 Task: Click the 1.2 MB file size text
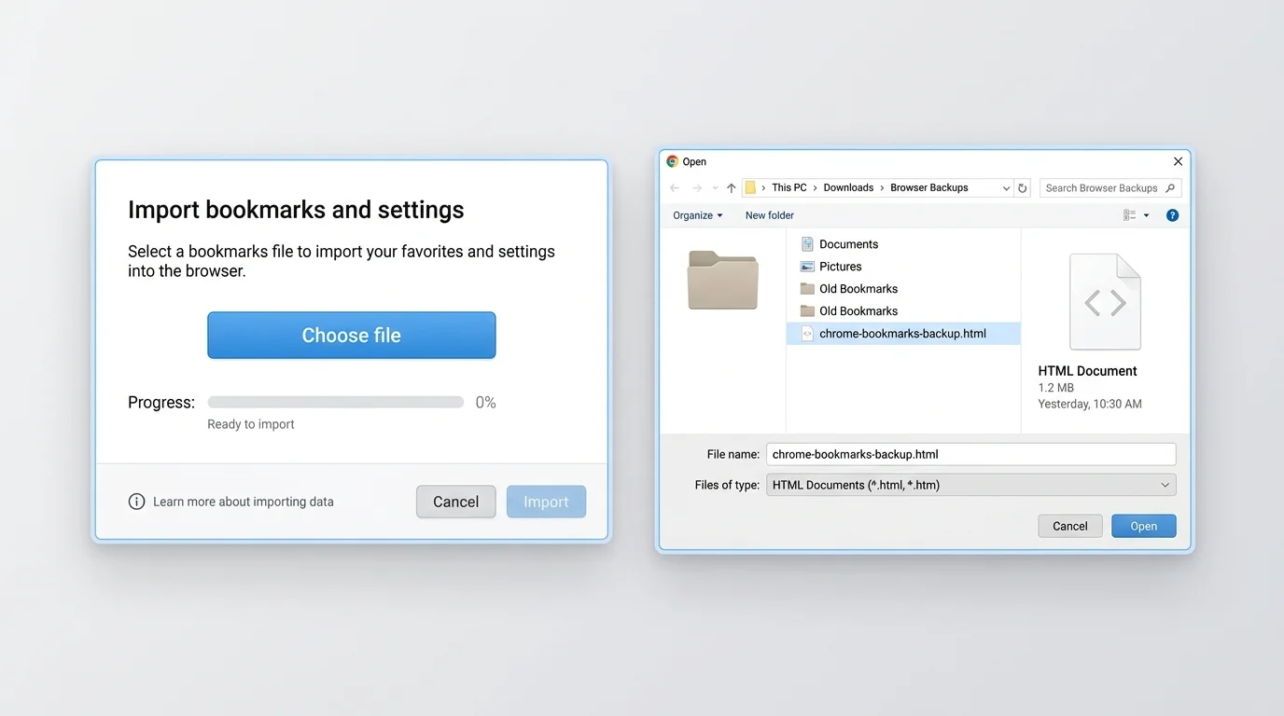coord(1055,388)
